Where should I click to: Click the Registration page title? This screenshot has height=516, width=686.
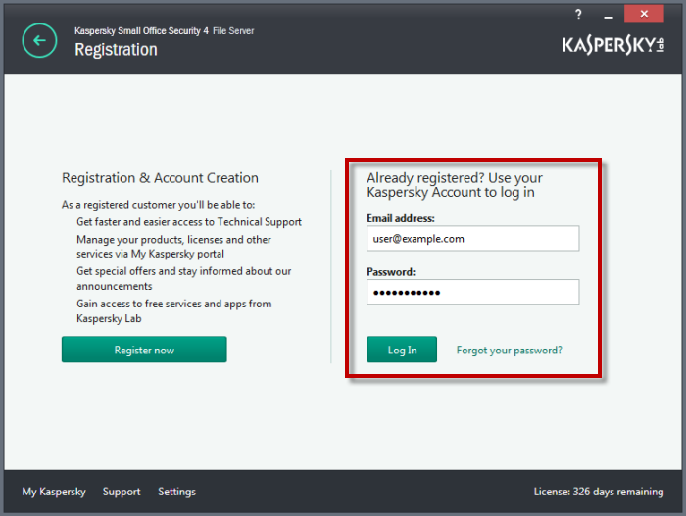tap(116, 49)
